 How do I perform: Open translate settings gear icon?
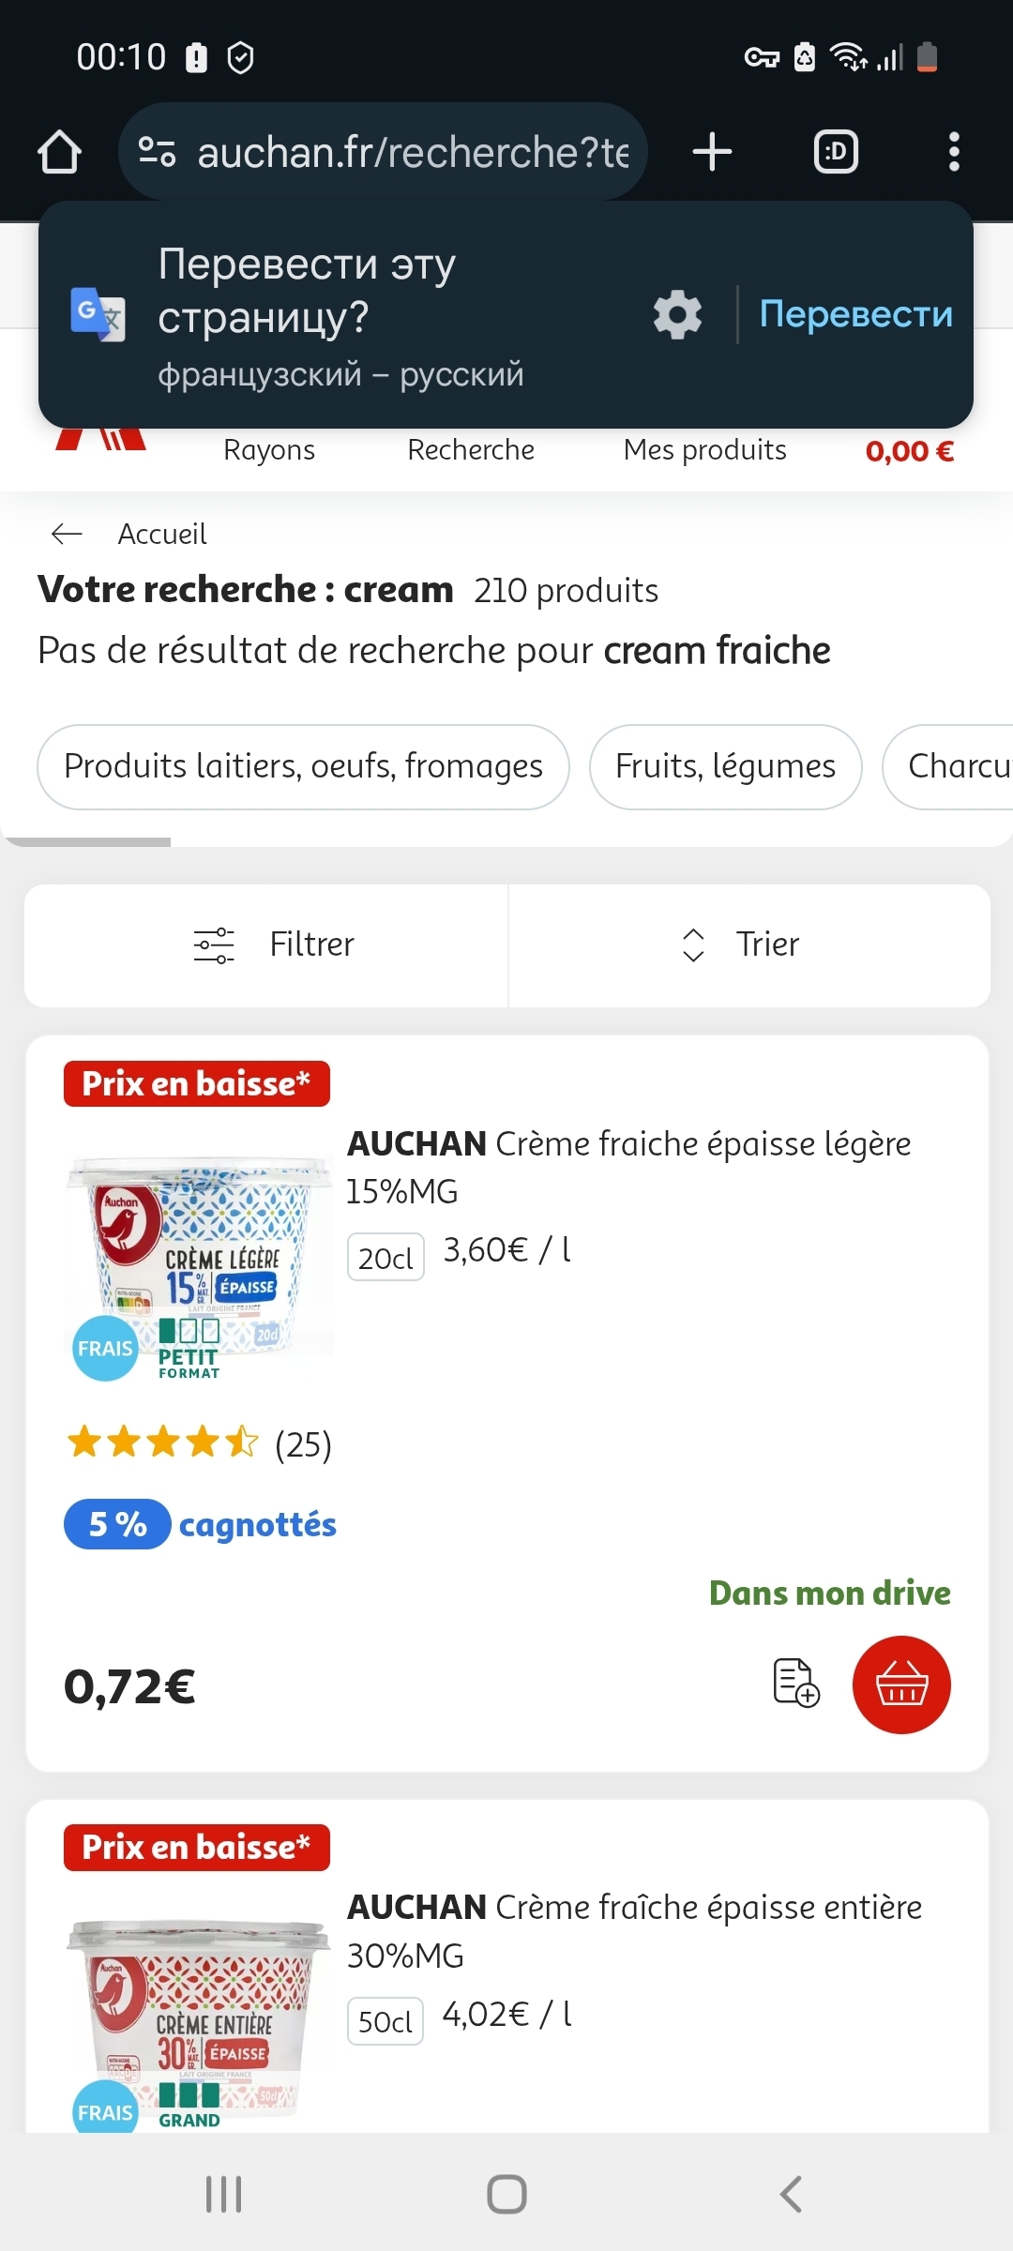point(677,314)
